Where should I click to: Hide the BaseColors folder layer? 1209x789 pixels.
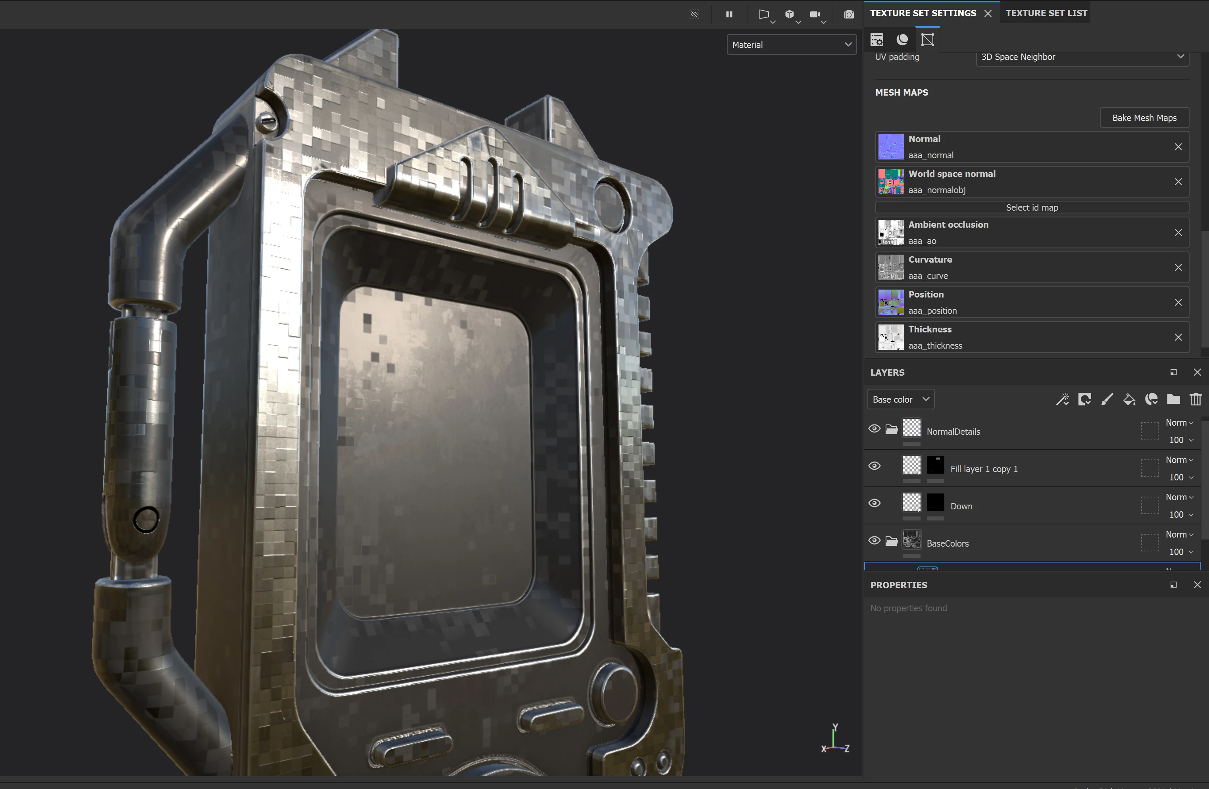(x=874, y=540)
